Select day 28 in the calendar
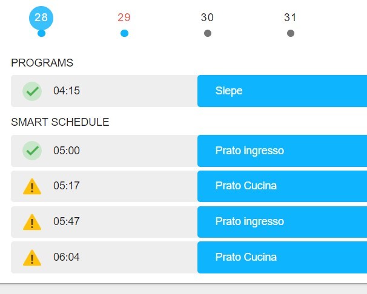Image resolution: width=367 pixels, height=294 pixels. click(x=41, y=18)
